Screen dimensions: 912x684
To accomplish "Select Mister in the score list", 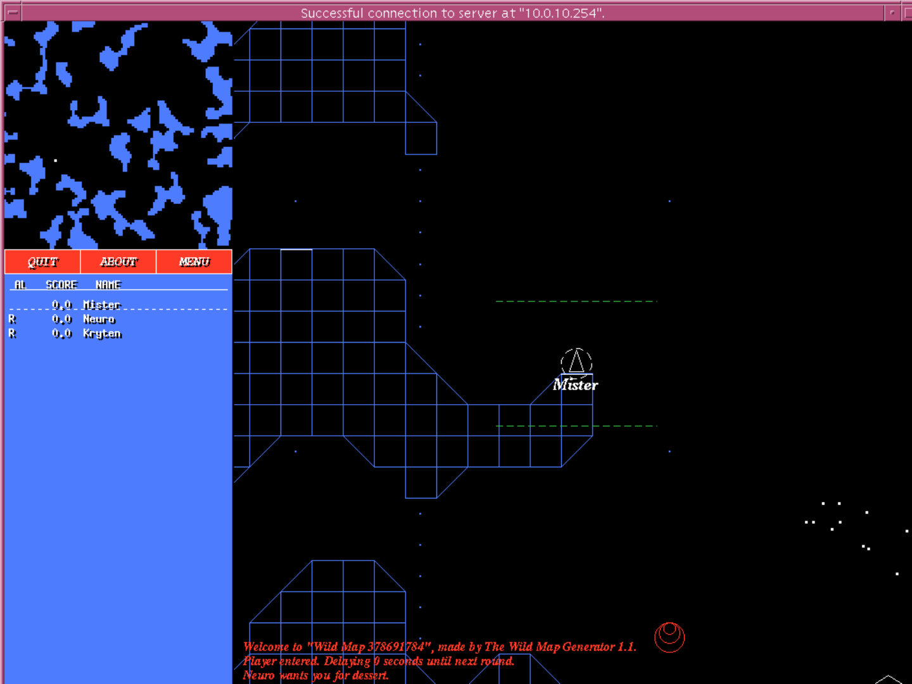I will pos(118,305).
